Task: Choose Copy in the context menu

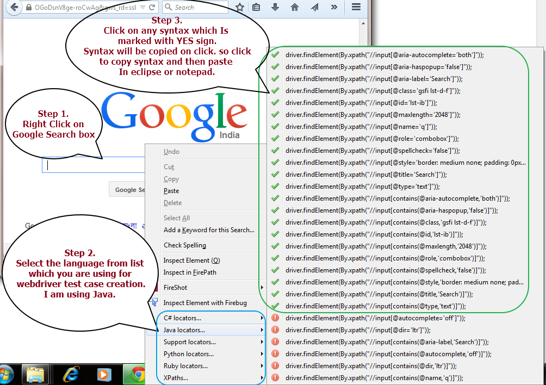Action: (x=206, y=179)
